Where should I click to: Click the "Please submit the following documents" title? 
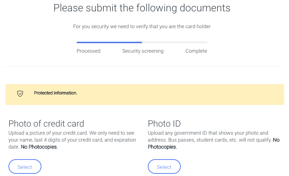click(142, 8)
